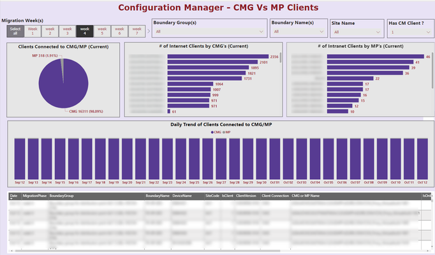
Task: Select the Intranet Clients bar valued 36
Action: coord(365,73)
